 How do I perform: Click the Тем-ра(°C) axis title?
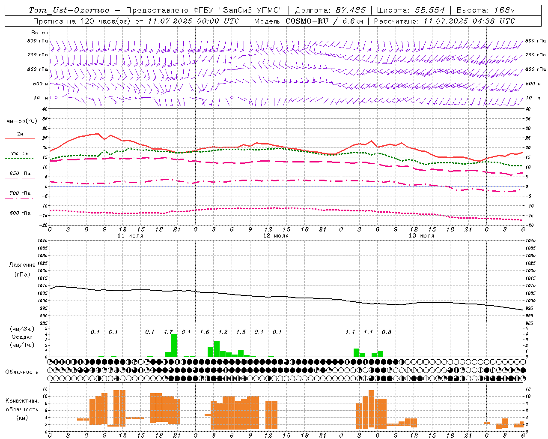20,121
